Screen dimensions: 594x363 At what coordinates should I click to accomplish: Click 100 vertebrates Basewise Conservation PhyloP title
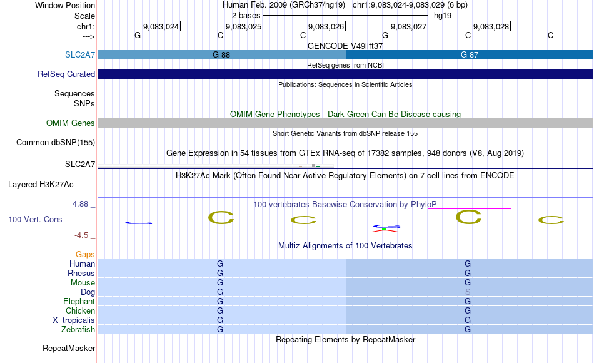click(x=345, y=205)
